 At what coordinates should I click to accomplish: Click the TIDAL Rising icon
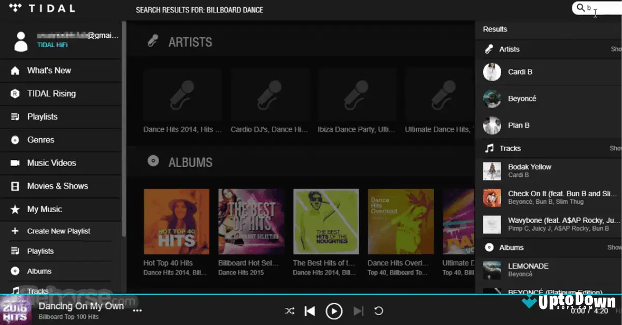point(16,94)
